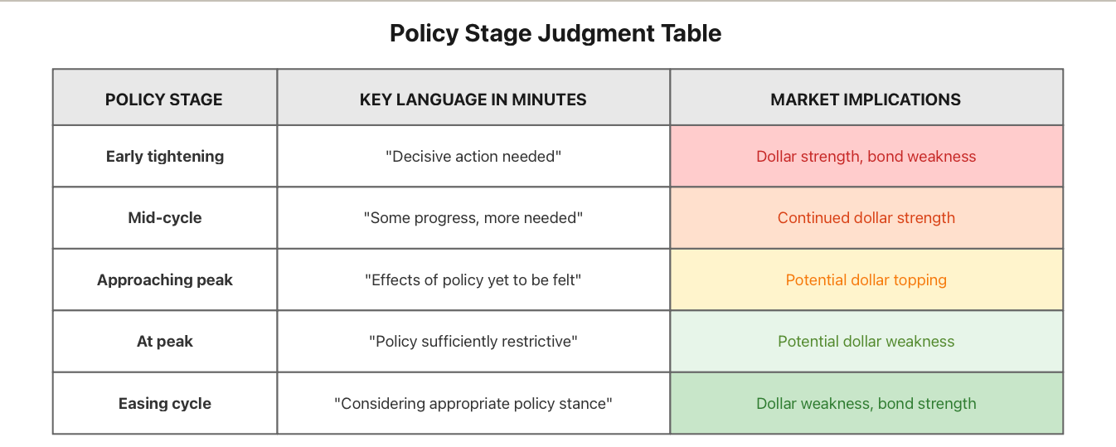Select the "Policy sufficiently restrictive" cell
The image size is (1116, 447).
tap(473, 341)
